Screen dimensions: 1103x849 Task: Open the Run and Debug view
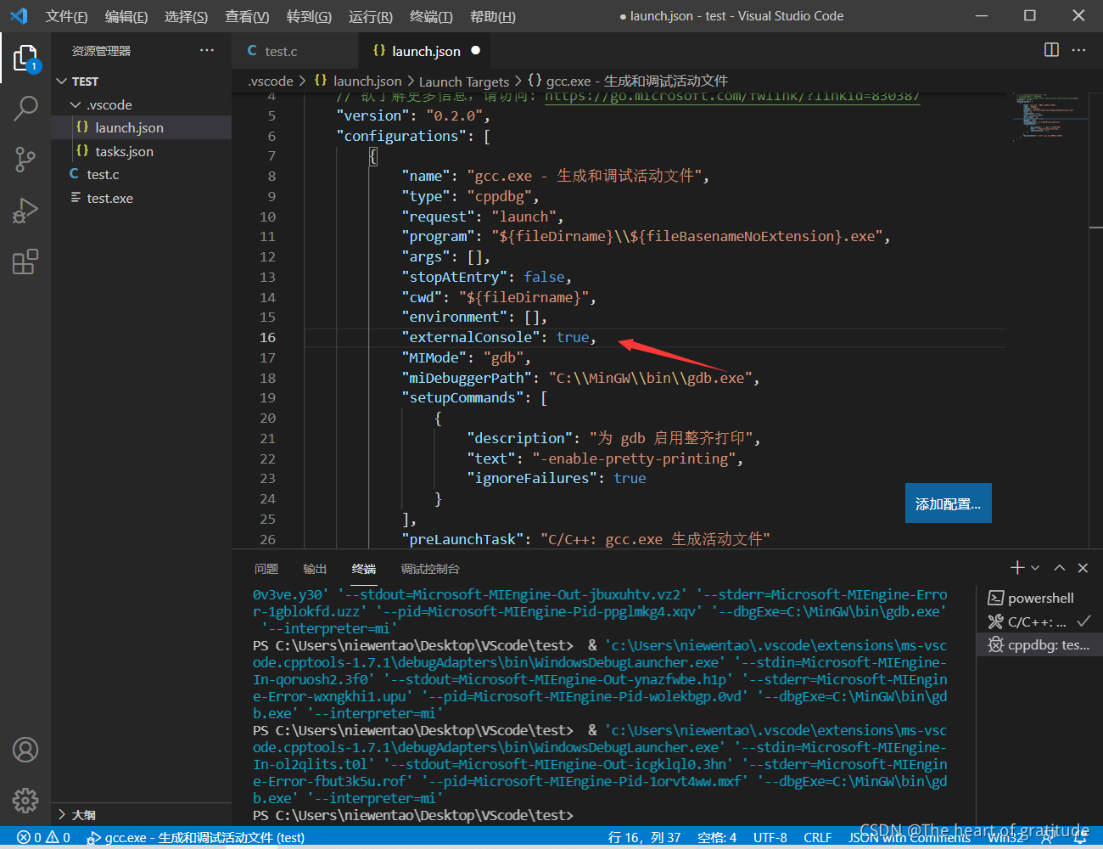(x=25, y=210)
